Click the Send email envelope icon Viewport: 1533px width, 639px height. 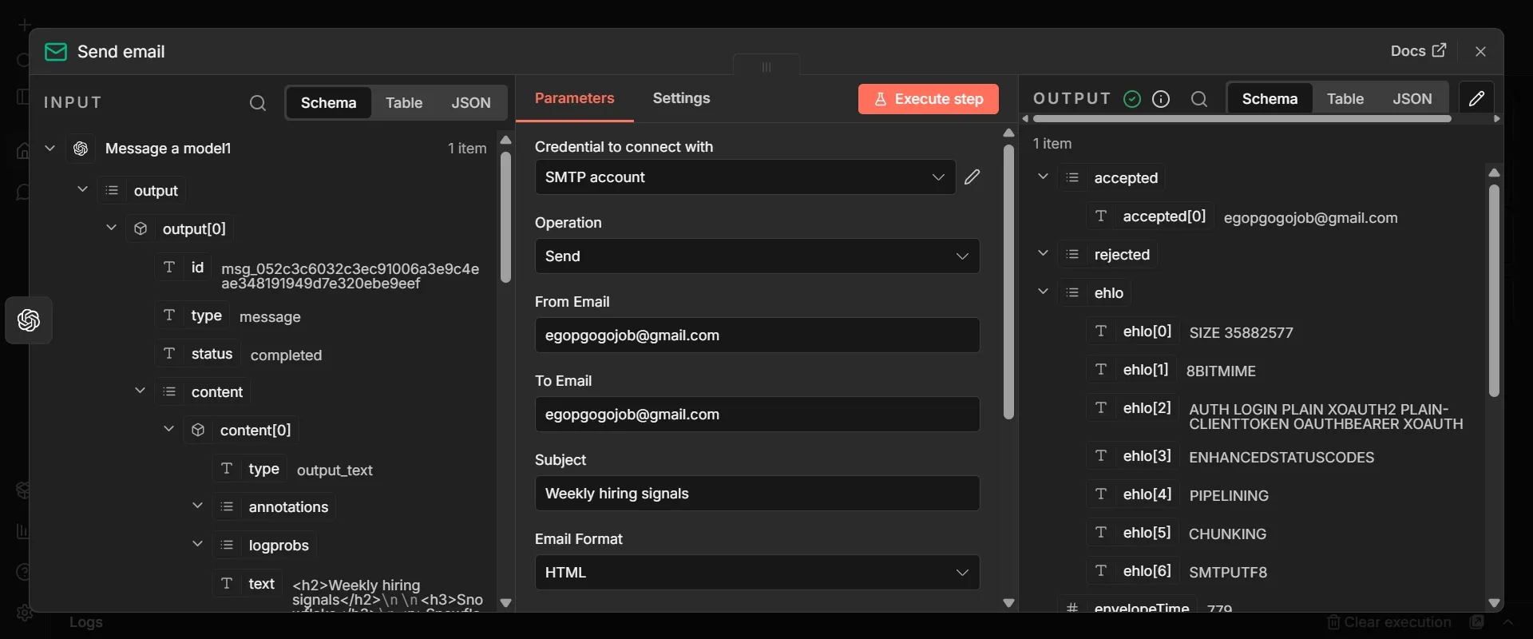pos(55,52)
